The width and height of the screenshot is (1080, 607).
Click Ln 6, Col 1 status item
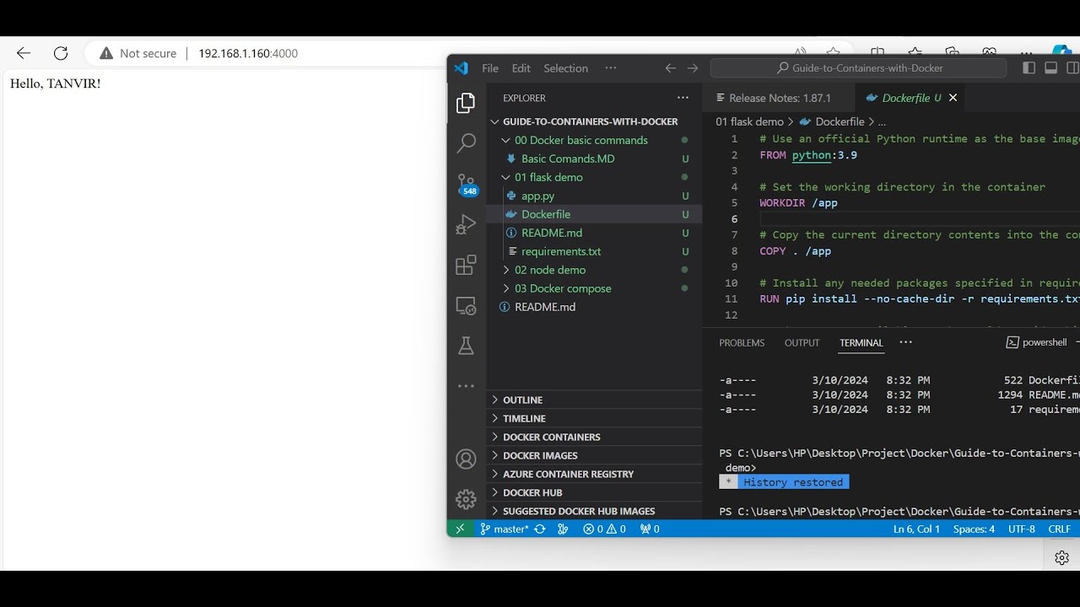point(916,529)
